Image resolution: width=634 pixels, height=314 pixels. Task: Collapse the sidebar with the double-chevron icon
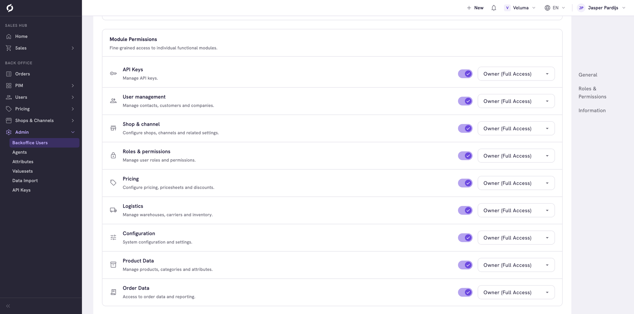(8, 306)
